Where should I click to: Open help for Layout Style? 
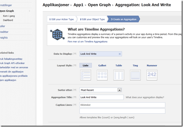click(x=75, y=65)
